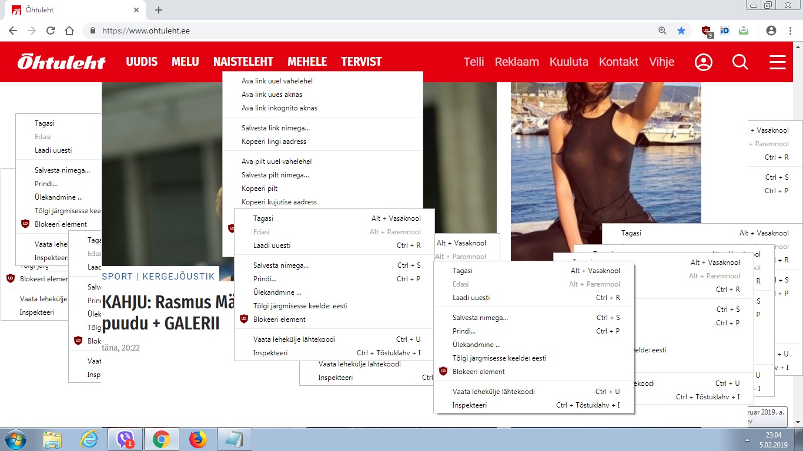The height and width of the screenshot is (451, 803).
Task: Choose 'Salvesta link nimega...'
Action: 323,128
